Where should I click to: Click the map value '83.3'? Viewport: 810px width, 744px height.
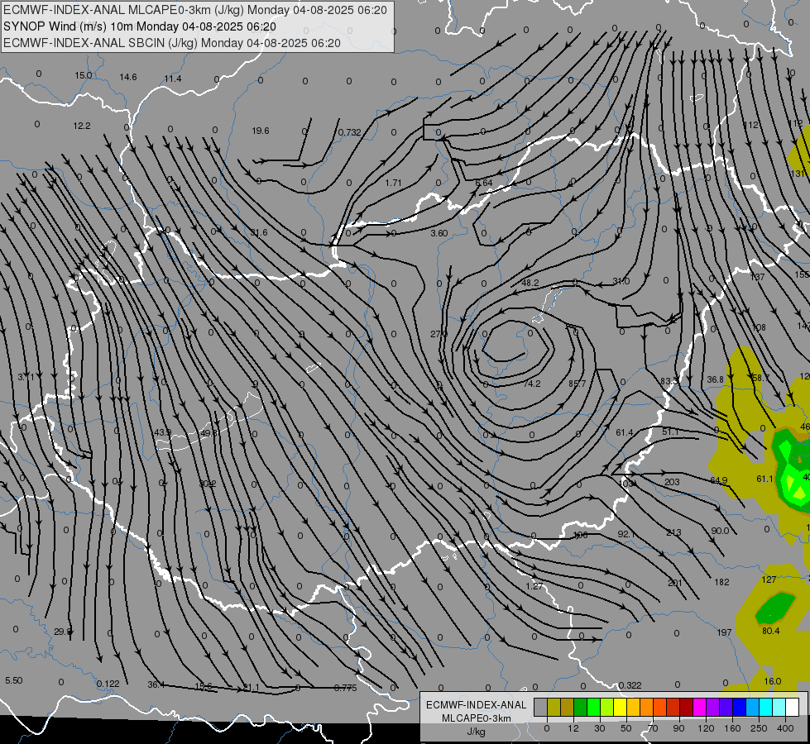click(669, 381)
